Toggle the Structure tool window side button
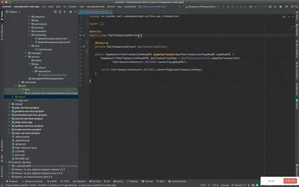 click(2, 146)
